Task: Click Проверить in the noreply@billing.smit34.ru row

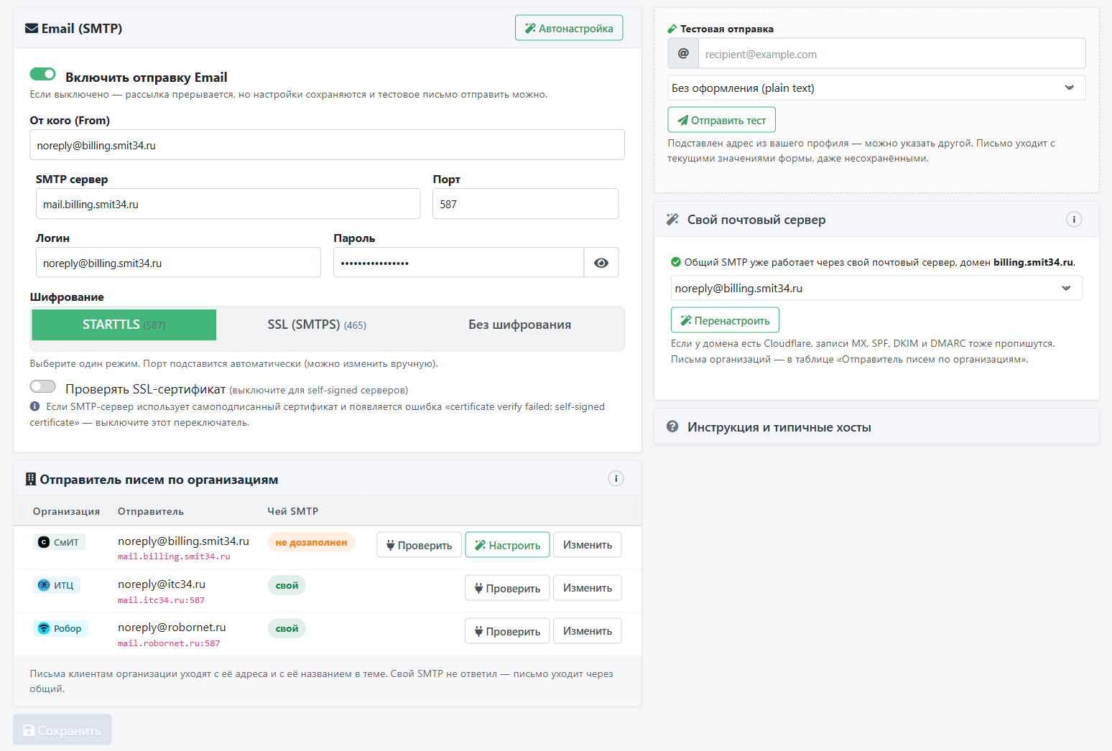Action: (x=420, y=545)
